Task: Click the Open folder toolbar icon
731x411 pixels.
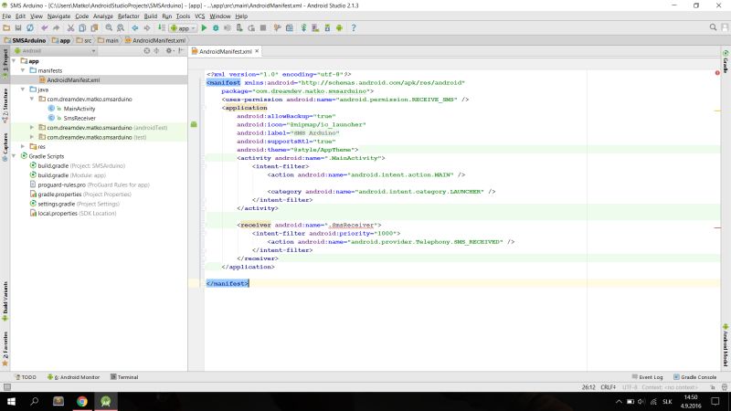Action: [6, 28]
